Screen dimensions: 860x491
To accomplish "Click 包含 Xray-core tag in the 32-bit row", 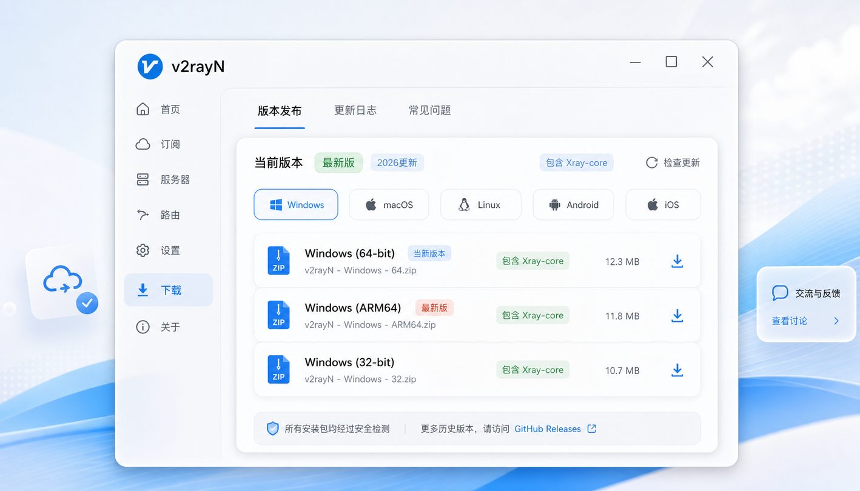I will pyautogui.click(x=533, y=370).
